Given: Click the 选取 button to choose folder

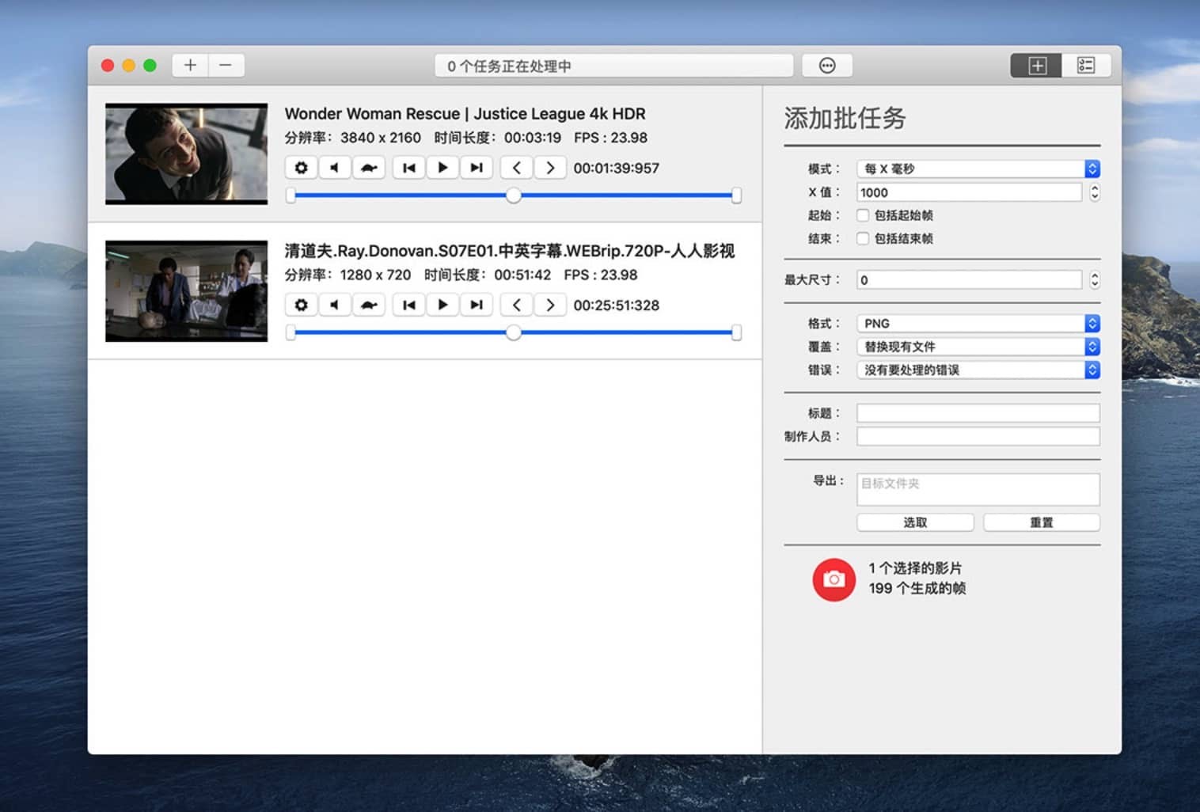Looking at the screenshot, I should point(915,522).
